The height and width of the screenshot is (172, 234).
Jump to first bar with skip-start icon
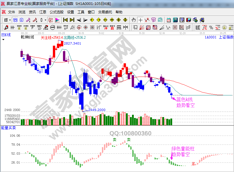[x=66, y=20]
